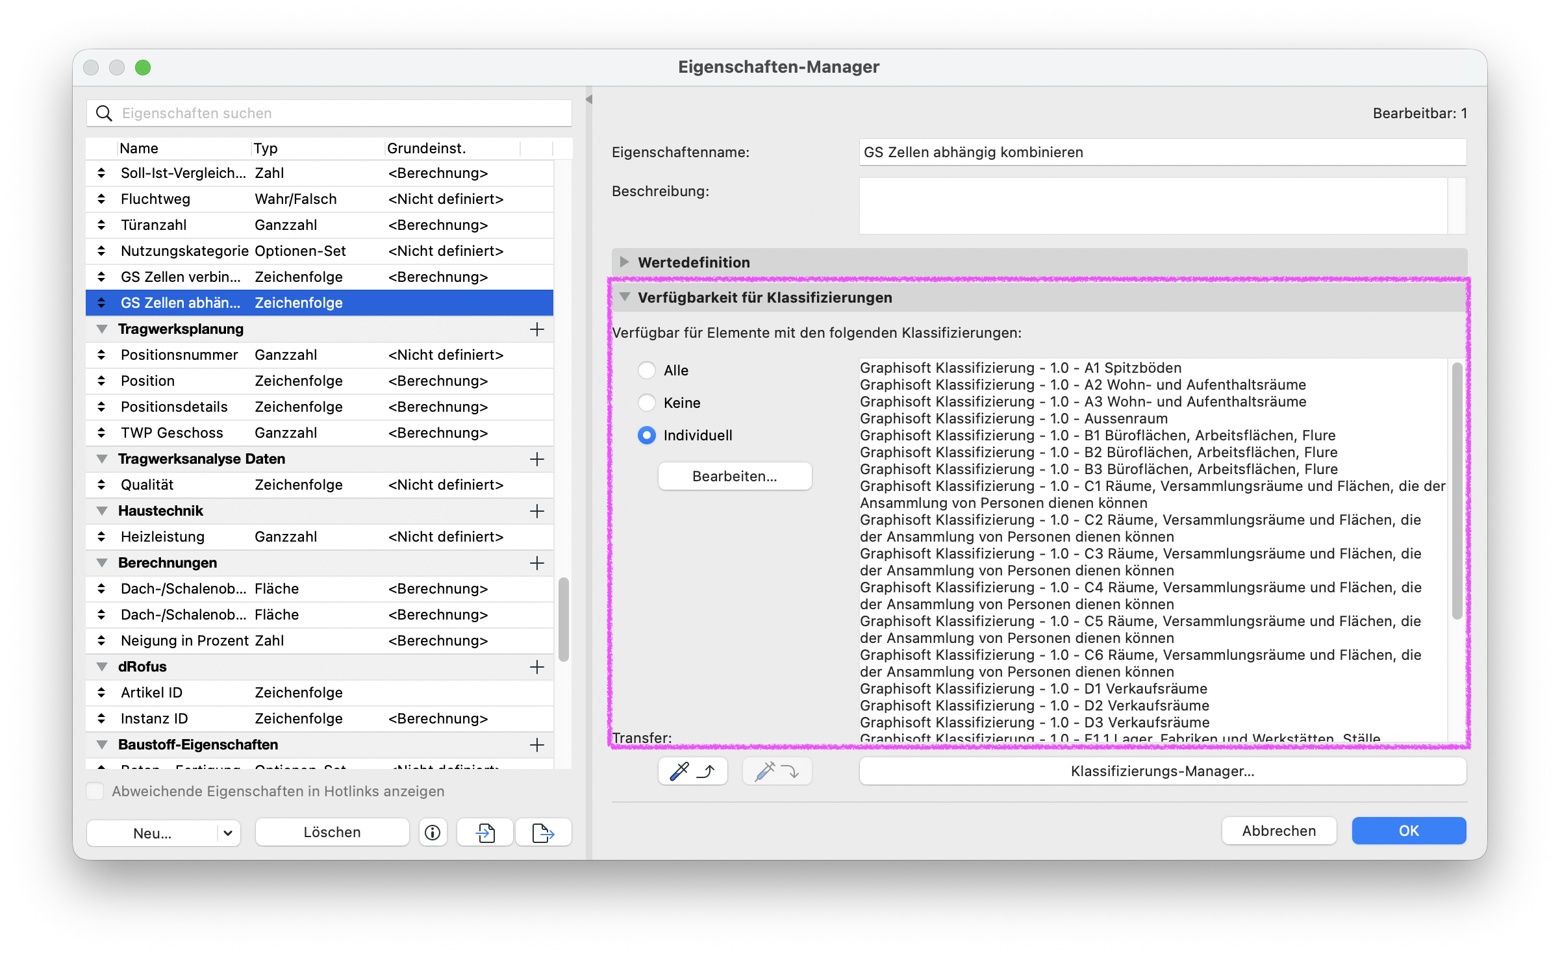The width and height of the screenshot is (1560, 956).
Task: Open the Neu... dropdown arrow
Action: (x=228, y=833)
